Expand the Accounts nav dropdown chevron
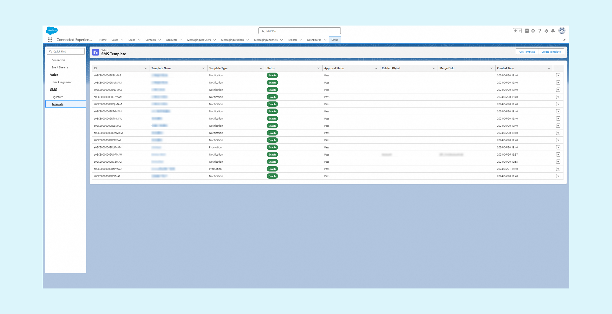Screen dimensions: 612x314 pos(181,40)
